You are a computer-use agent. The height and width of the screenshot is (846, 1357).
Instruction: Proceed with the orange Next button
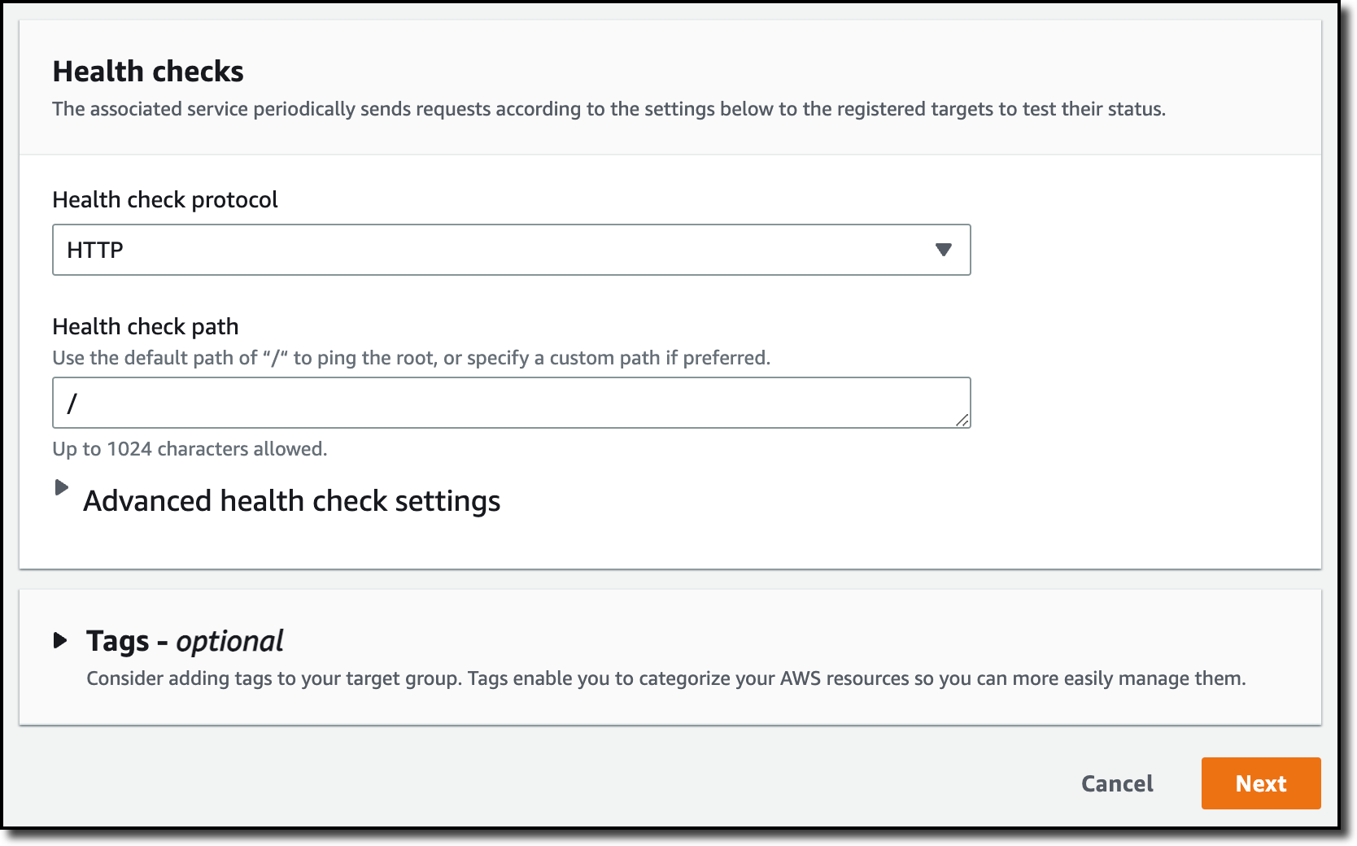point(1260,783)
